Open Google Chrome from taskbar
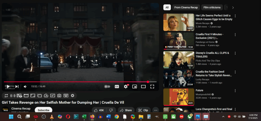Image resolution: width=261 pixels, height=121 pixels. pyautogui.click(x=116, y=117)
